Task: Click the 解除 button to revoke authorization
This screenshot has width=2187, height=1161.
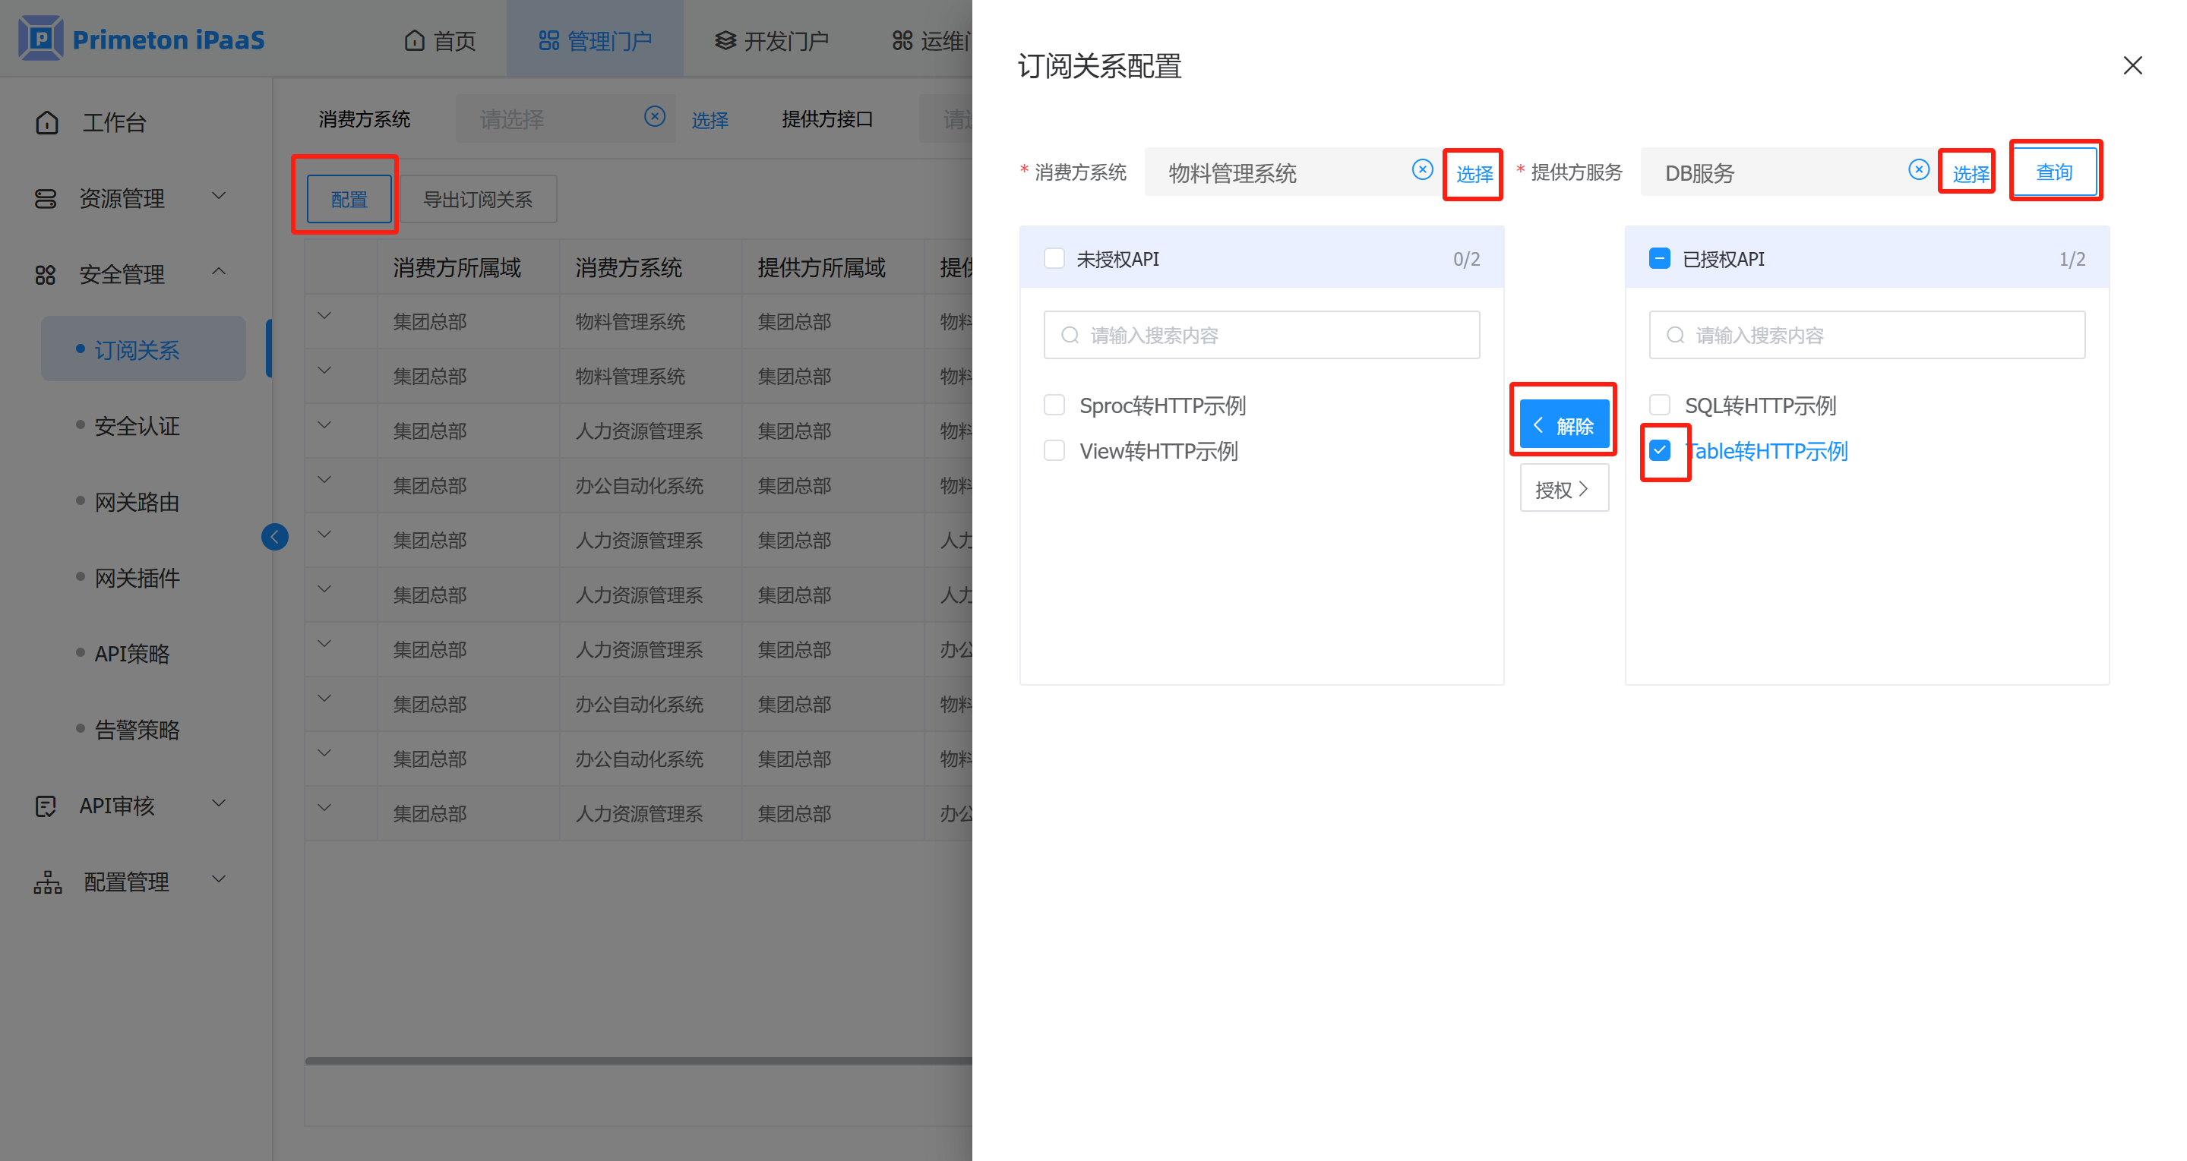Action: pyautogui.click(x=1563, y=424)
